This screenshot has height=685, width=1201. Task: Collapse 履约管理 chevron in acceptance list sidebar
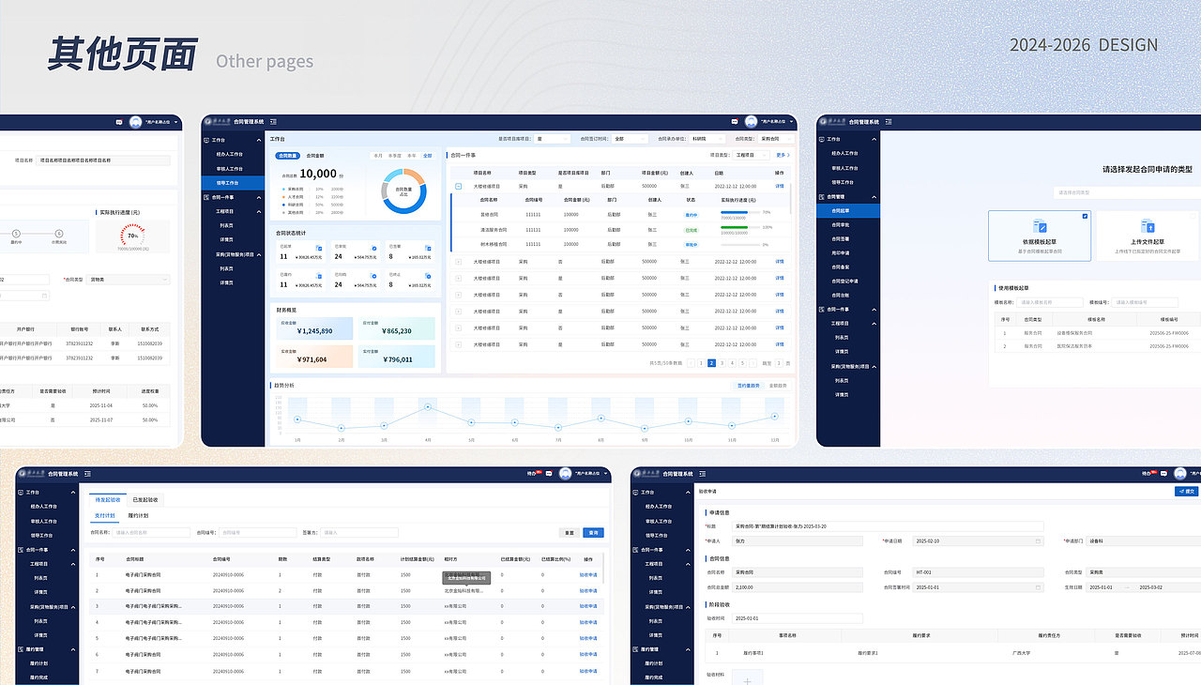point(72,649)
